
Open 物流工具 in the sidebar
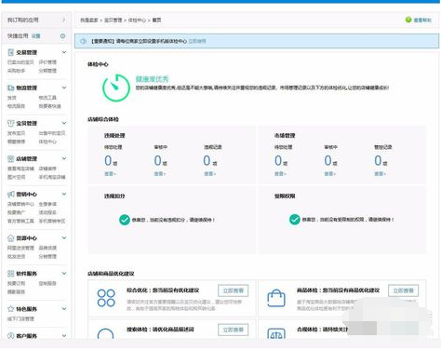click(47, 98)
